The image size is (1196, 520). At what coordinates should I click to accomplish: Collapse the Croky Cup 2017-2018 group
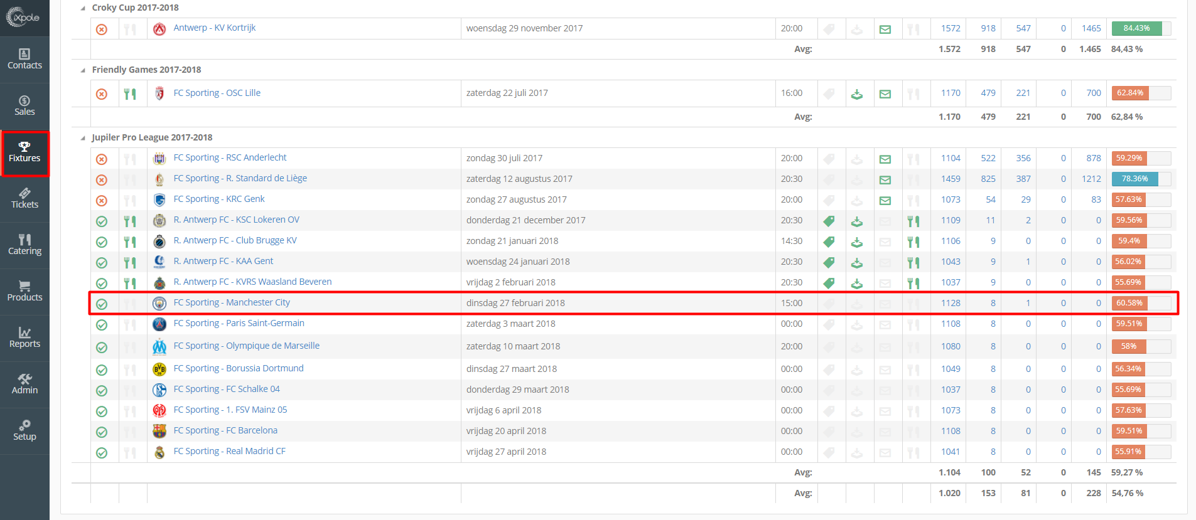pyautogui.click(x=83, y=8)
